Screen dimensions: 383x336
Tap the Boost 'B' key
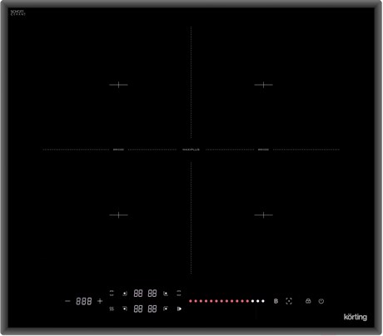tap(276, 301)
